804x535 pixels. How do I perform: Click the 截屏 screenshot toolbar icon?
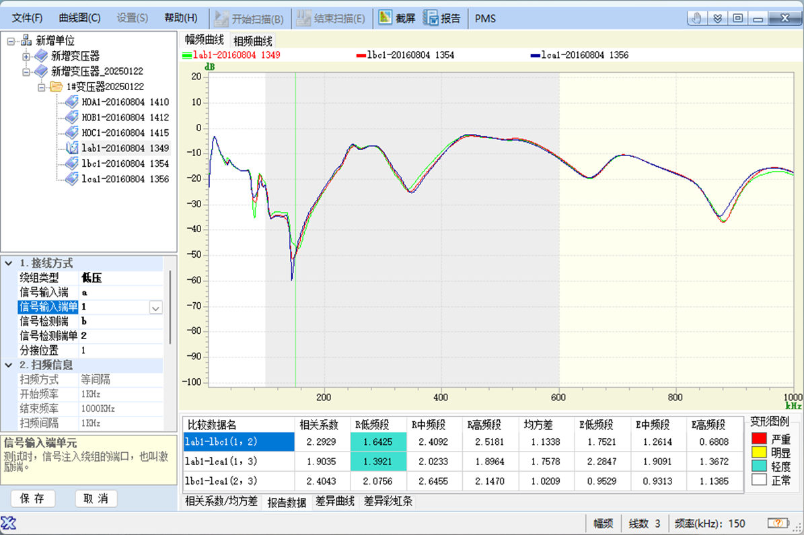(386, 18)
